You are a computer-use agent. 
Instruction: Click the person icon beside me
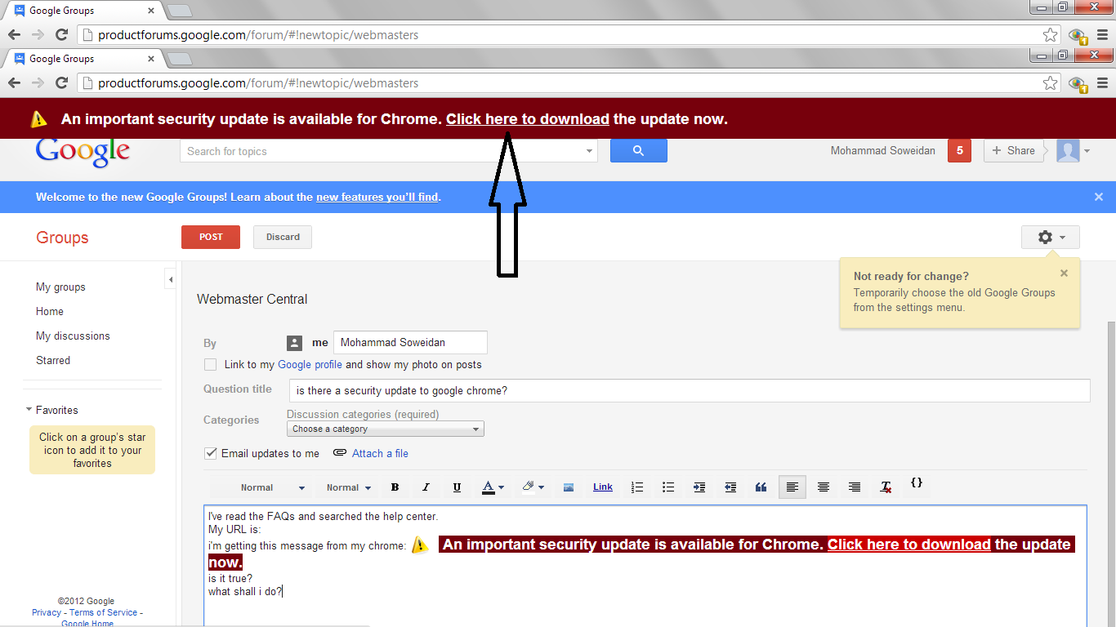point(294,343)
